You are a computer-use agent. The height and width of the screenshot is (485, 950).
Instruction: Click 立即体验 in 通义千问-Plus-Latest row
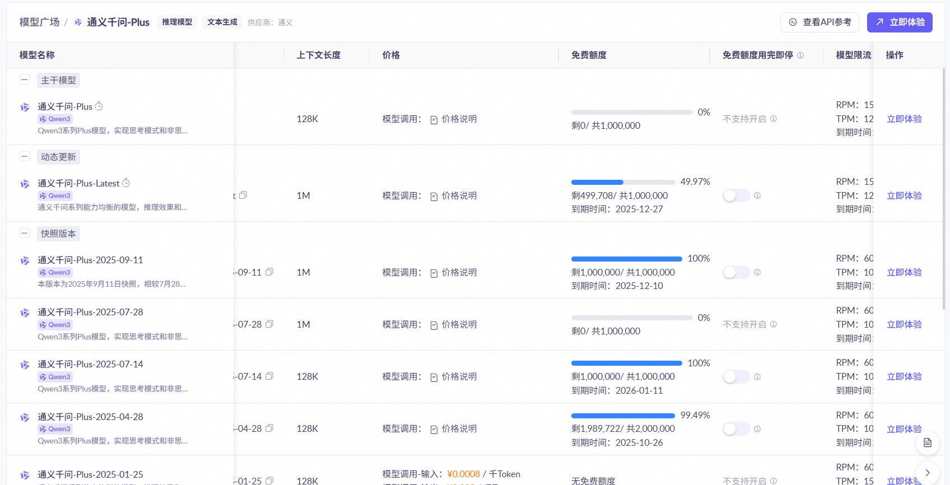tap(904, 195)
